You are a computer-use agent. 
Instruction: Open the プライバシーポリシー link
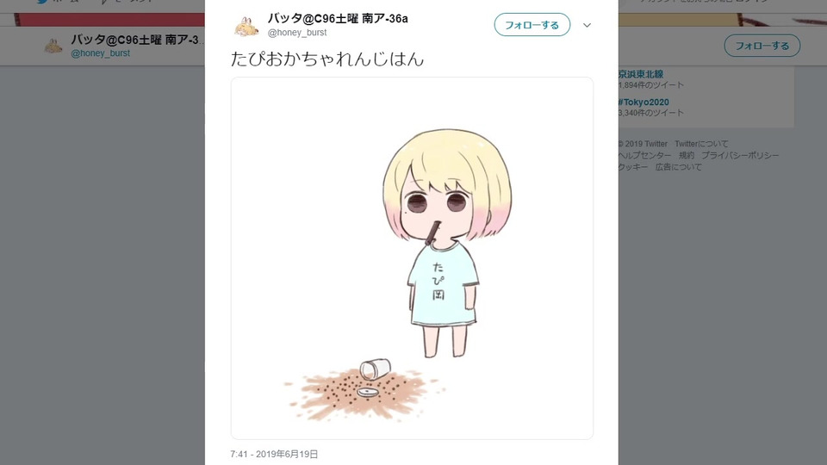click(x=739, y=156)
